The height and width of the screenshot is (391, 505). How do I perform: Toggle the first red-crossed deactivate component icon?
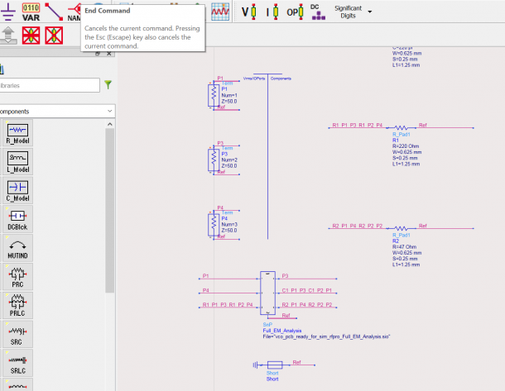[x=31, y=36]
